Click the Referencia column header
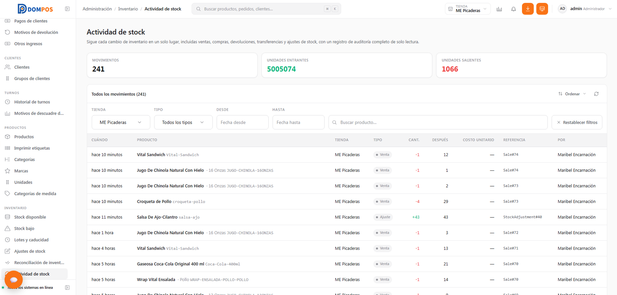 pyautogui.click(x=514, y=140)
